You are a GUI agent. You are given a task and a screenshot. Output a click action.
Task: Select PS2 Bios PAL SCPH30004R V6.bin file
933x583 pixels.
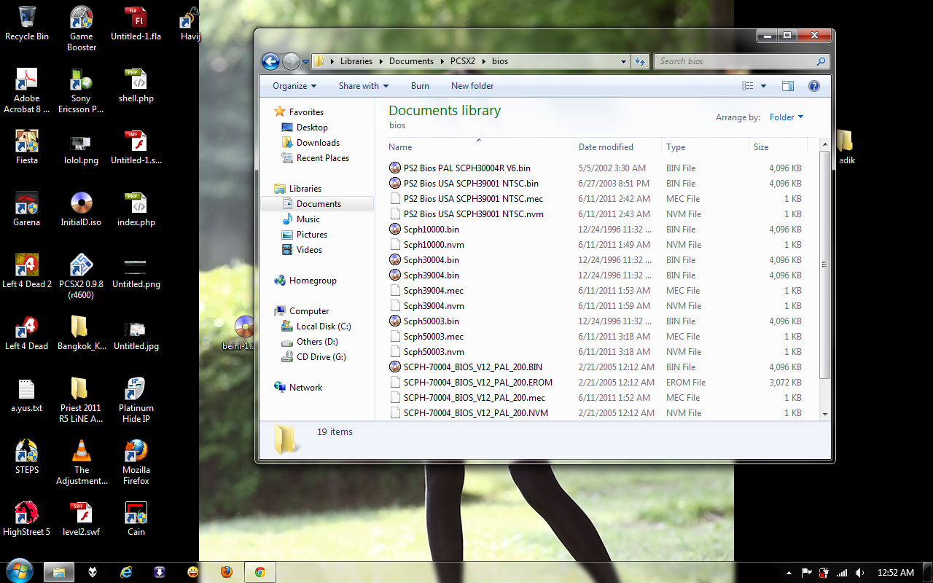coord(467,168)
